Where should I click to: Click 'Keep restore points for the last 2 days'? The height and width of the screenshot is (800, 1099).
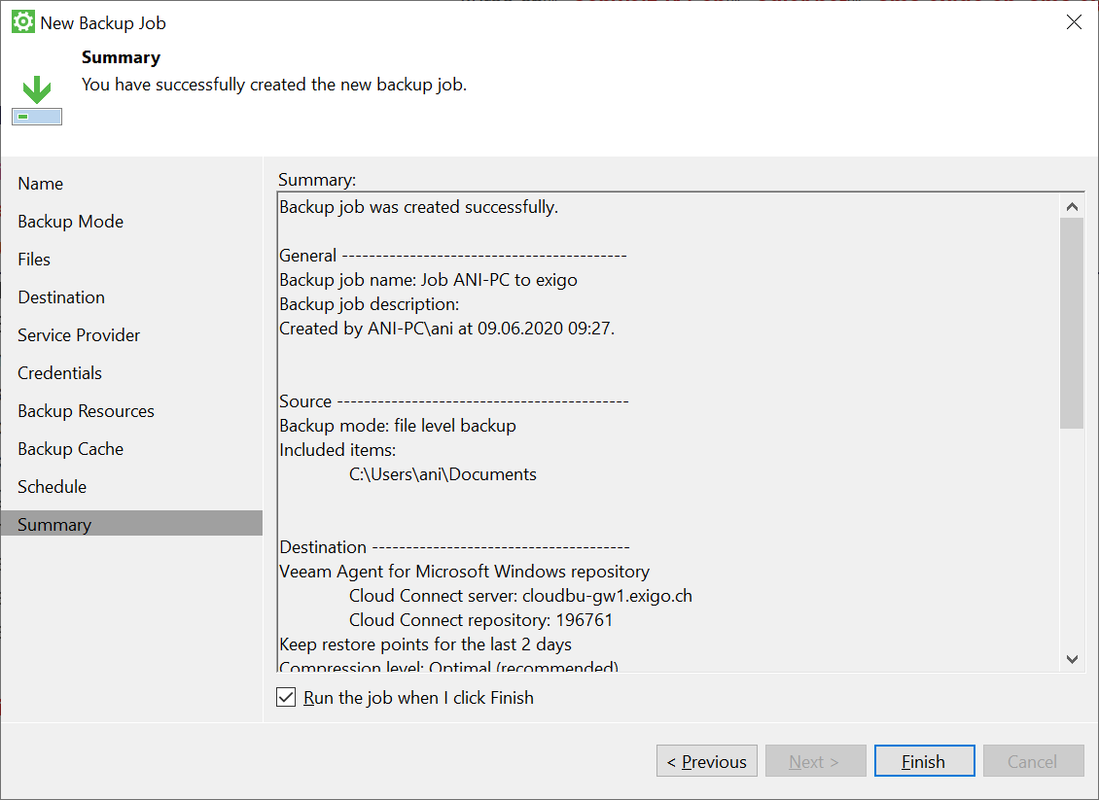coord(425,644)
